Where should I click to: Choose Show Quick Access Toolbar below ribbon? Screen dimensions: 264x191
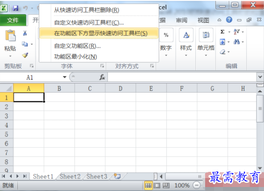pyautogui.click(x=99, y=33)
